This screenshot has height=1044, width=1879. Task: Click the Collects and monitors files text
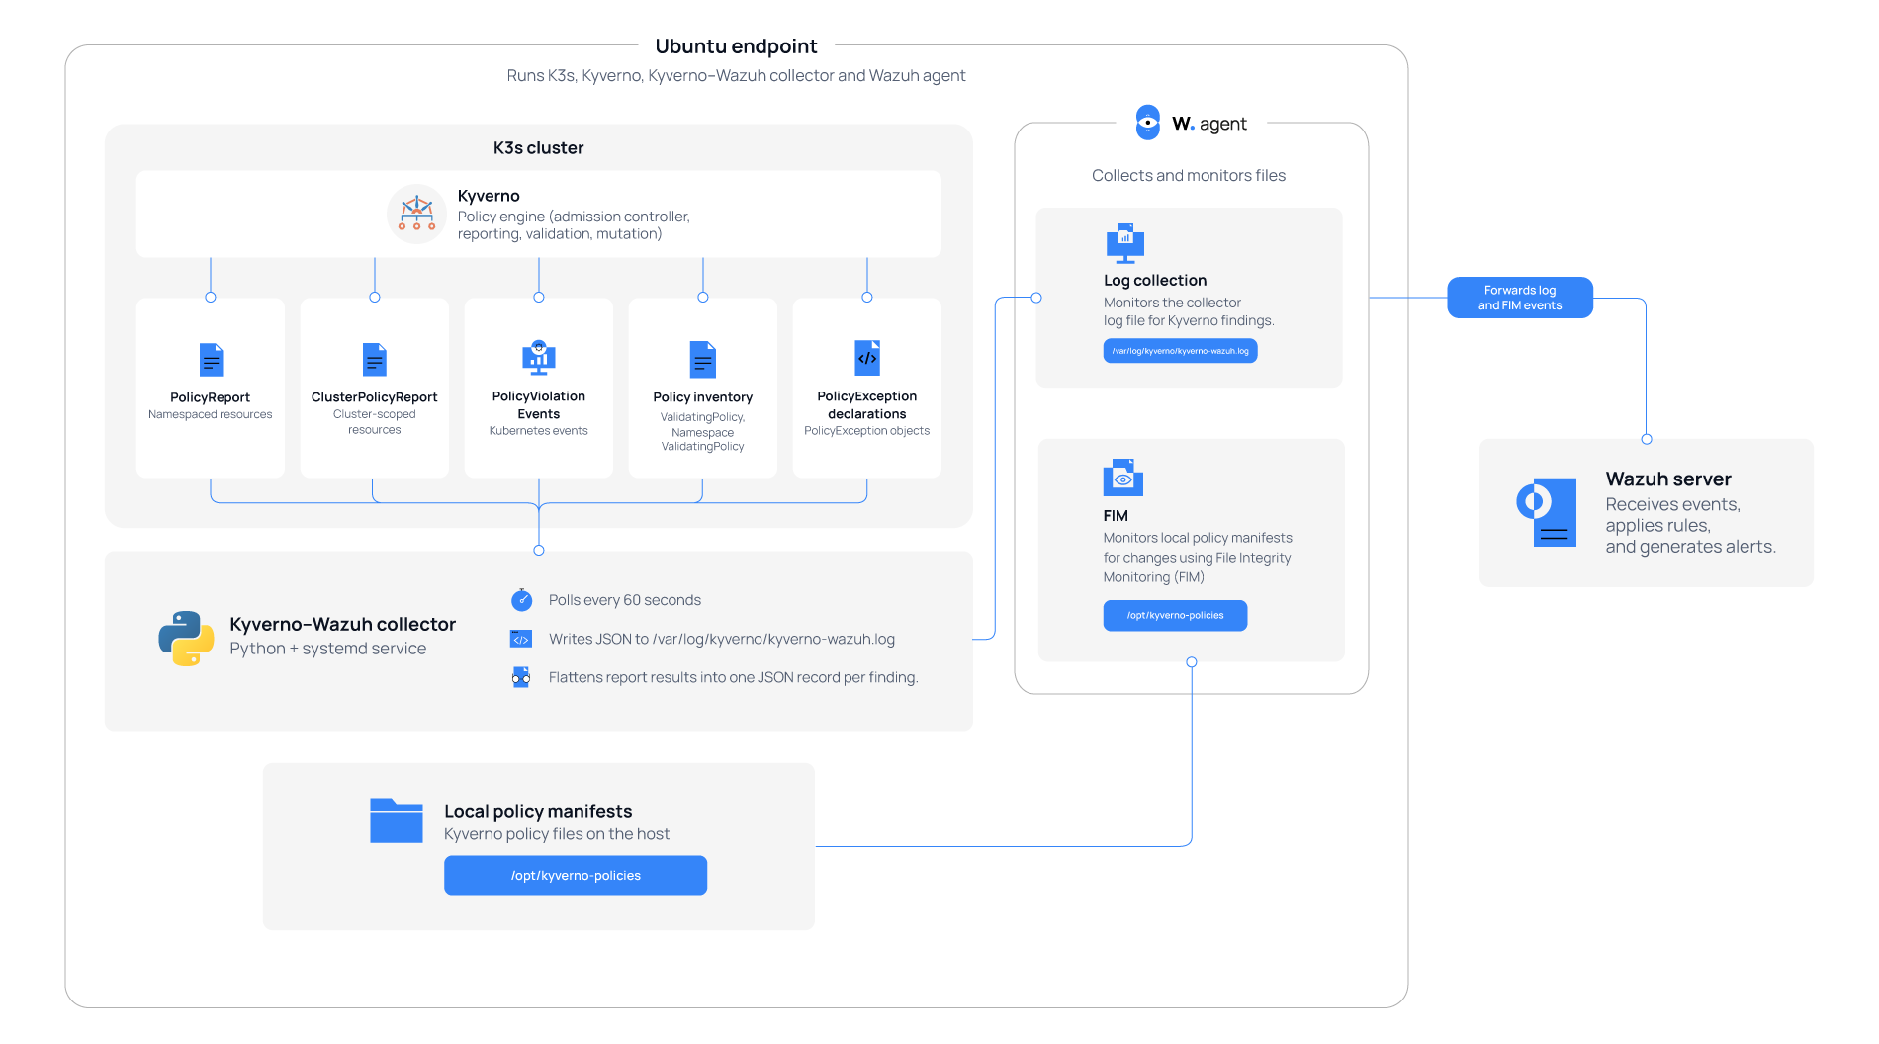1189,175
